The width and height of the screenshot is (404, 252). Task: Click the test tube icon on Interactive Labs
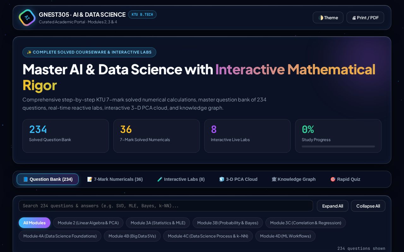pos(160,179)
